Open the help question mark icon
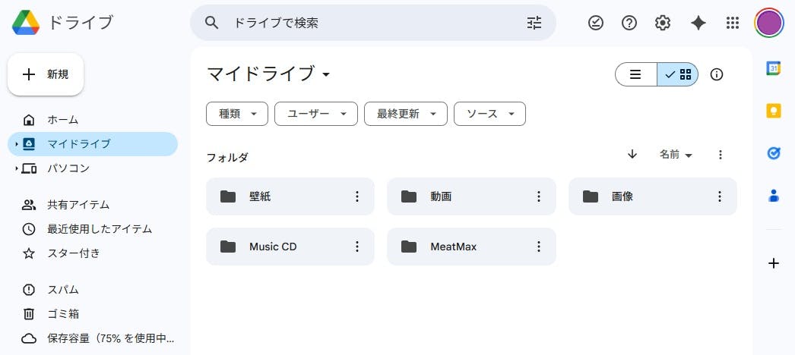 [629, 23]
